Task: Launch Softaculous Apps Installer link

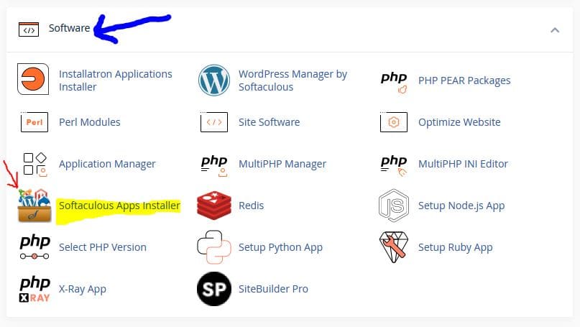Action: point(119,206)
